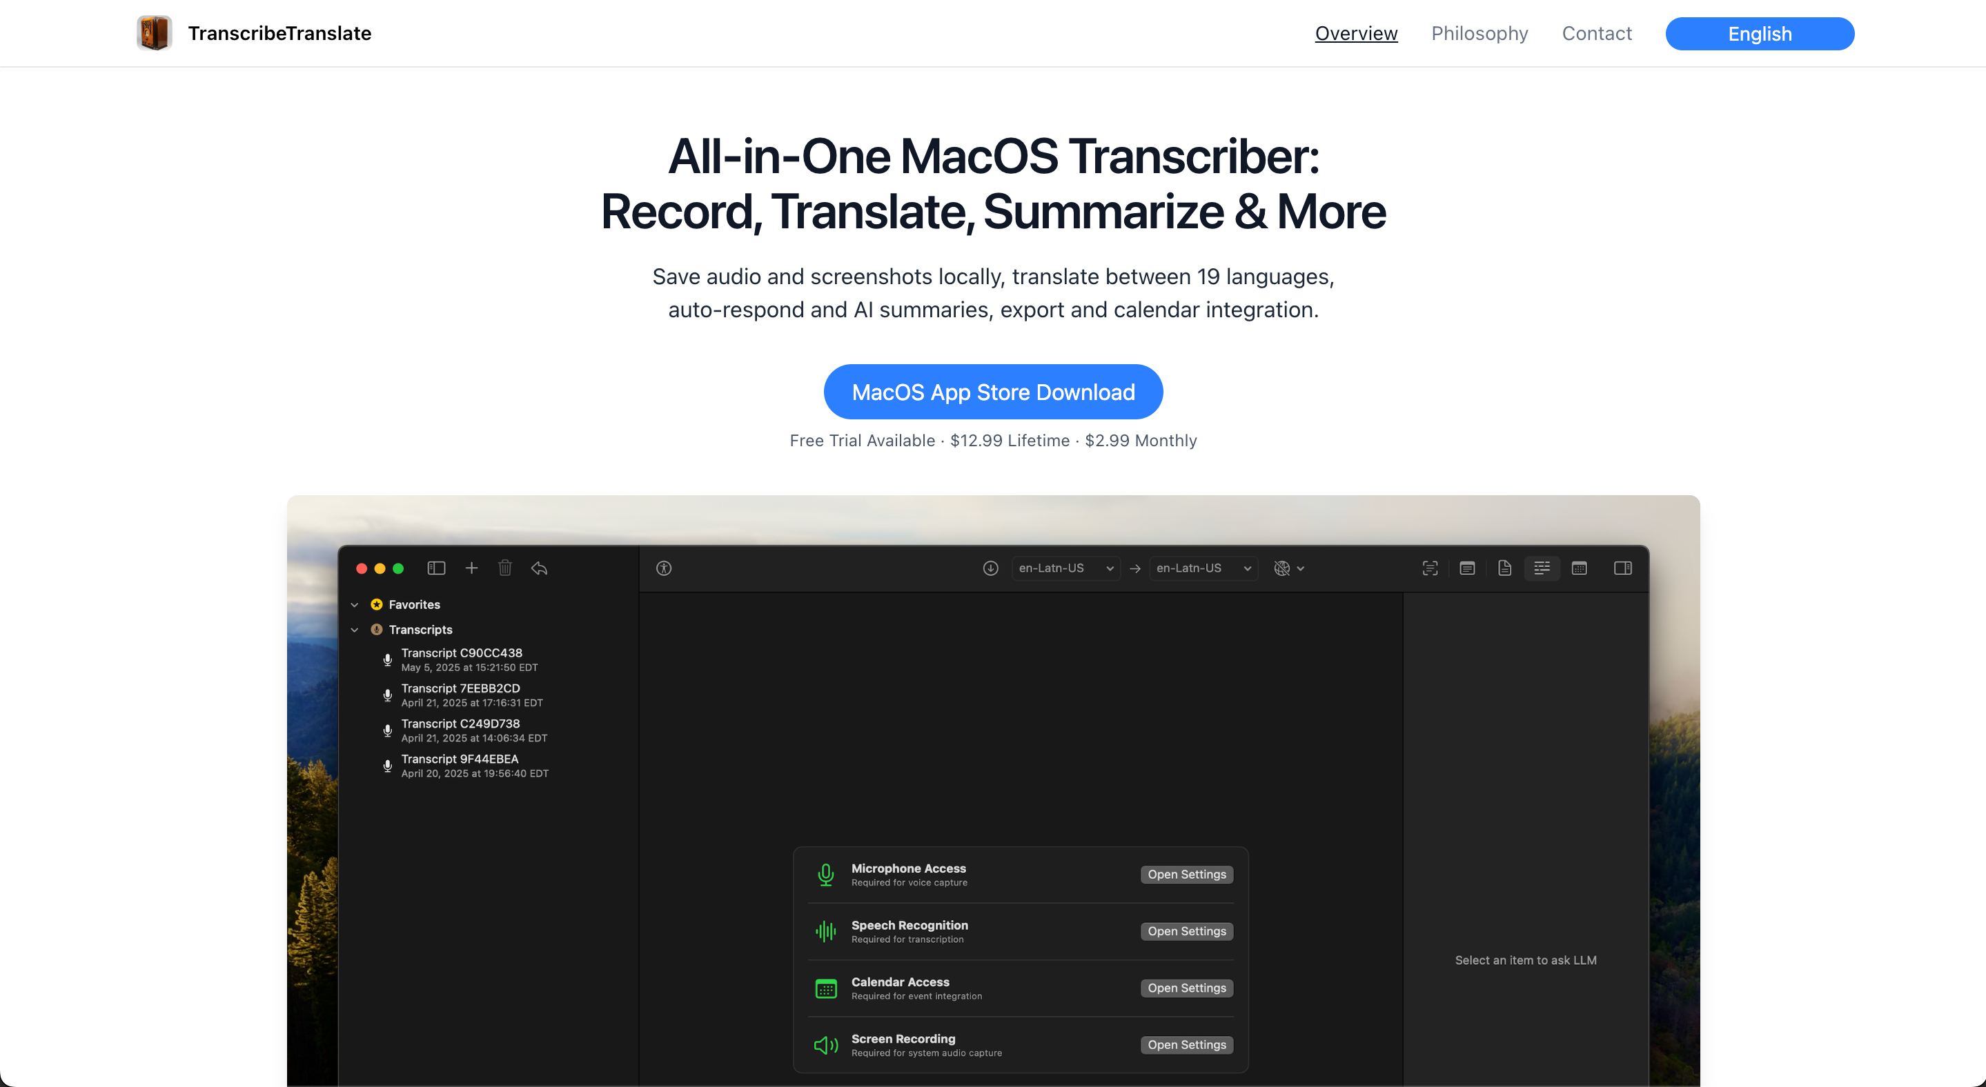
Task: Toggle the app sidebar panel icon
Action: (x=436, y=568)
